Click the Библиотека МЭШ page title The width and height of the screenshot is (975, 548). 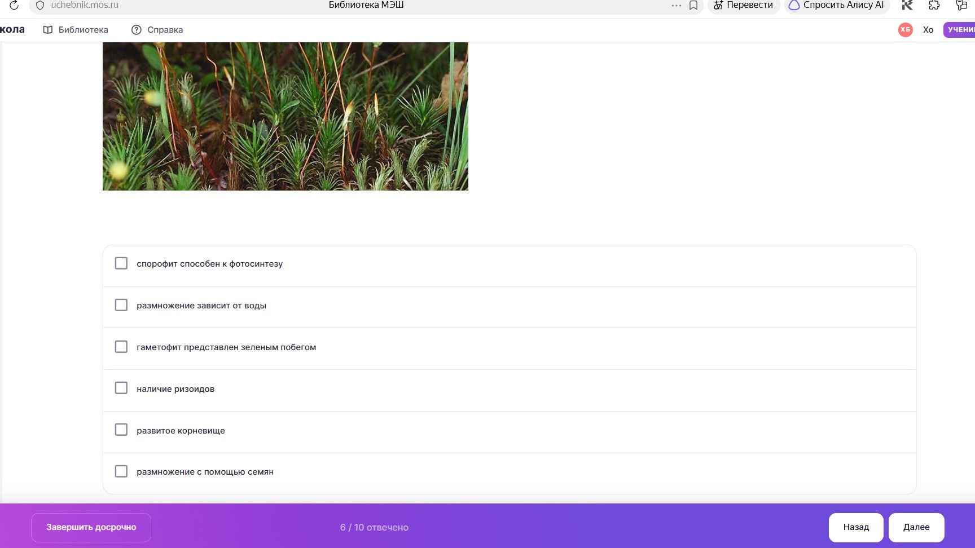coord(366,5)
